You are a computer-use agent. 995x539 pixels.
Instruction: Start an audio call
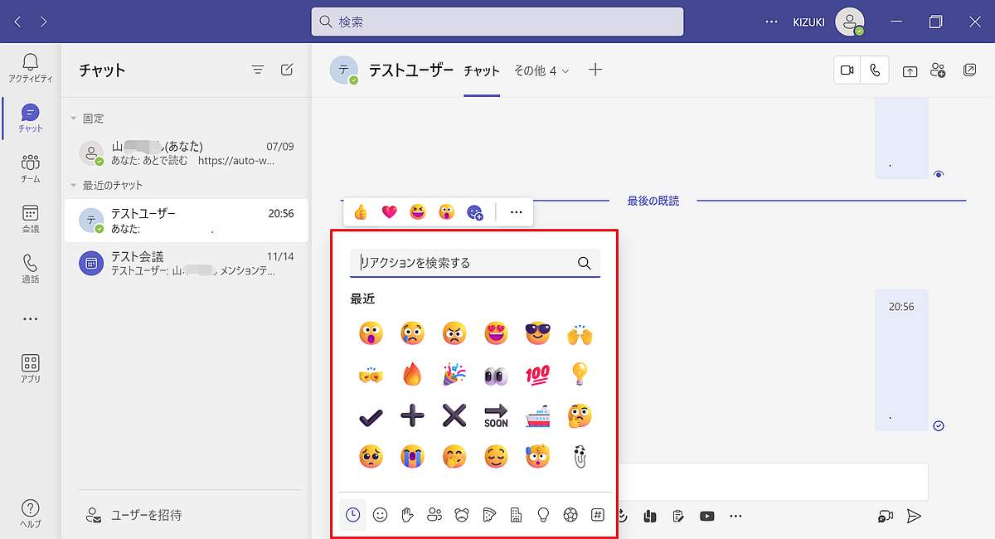pos(875,70)
